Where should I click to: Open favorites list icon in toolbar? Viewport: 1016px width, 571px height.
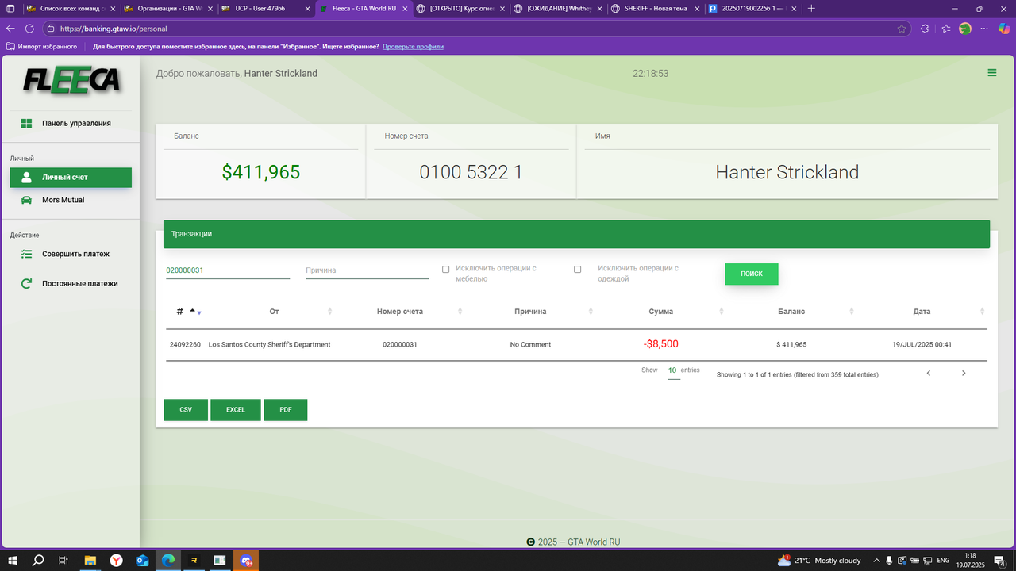click(946, 29)
